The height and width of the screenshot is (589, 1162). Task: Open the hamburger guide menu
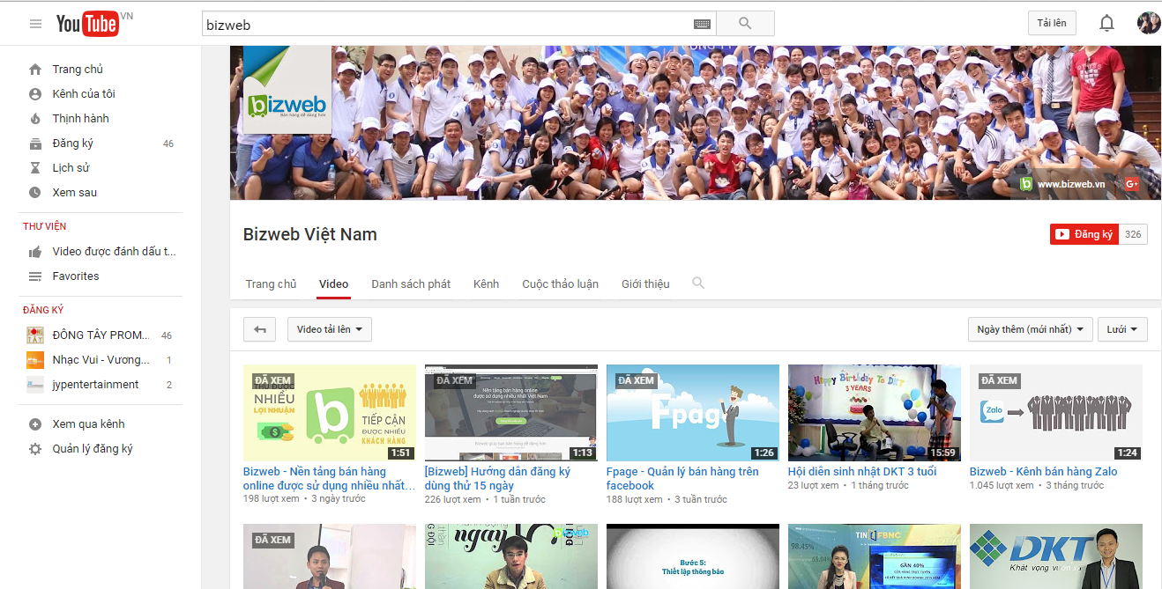(x=35, y=24)
